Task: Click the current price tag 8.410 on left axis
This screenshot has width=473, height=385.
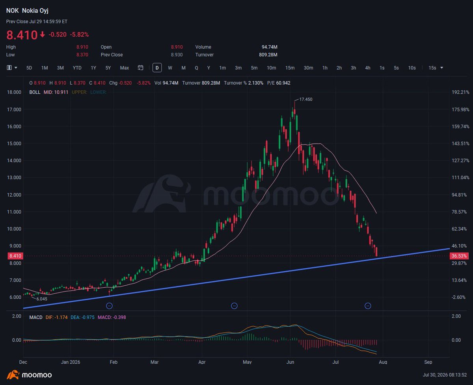Action: pos(15,256)
